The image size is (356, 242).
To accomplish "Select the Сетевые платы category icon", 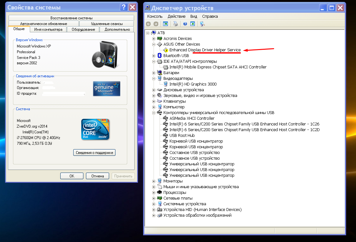I will (160, 198).
